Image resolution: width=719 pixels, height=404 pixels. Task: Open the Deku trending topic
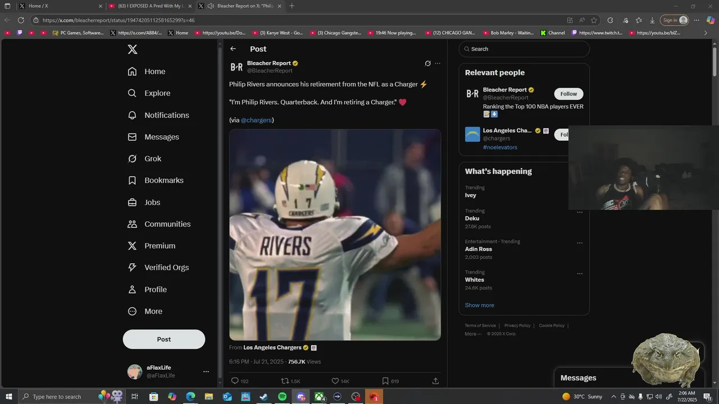[472, 218]
